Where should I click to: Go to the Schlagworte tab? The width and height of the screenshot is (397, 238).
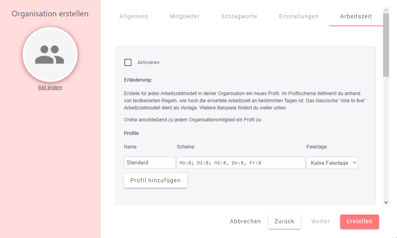click(x=239, y=16)
